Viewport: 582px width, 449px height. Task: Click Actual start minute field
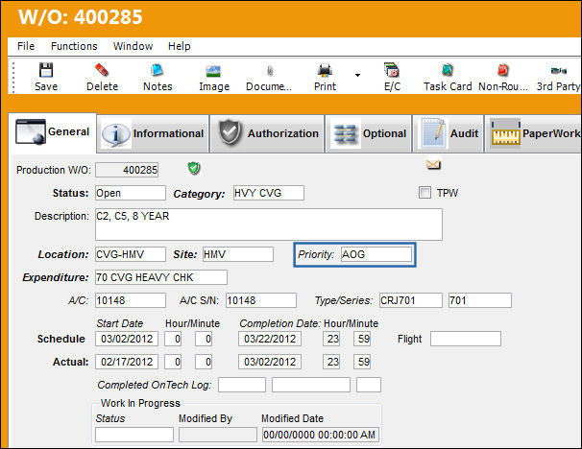pyautogui.click(x=204, y=362)
